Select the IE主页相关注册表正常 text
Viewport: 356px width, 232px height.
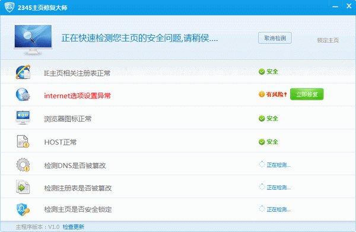pyautogui.click(x=77, y=73)
